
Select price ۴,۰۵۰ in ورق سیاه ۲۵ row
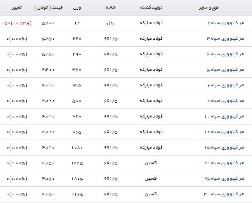(x=48, y=179)
